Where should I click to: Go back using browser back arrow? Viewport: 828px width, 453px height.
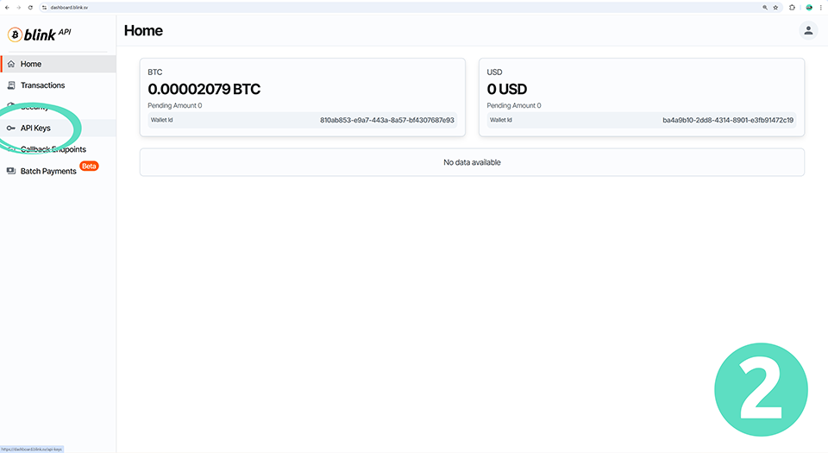tap(6, 7)
